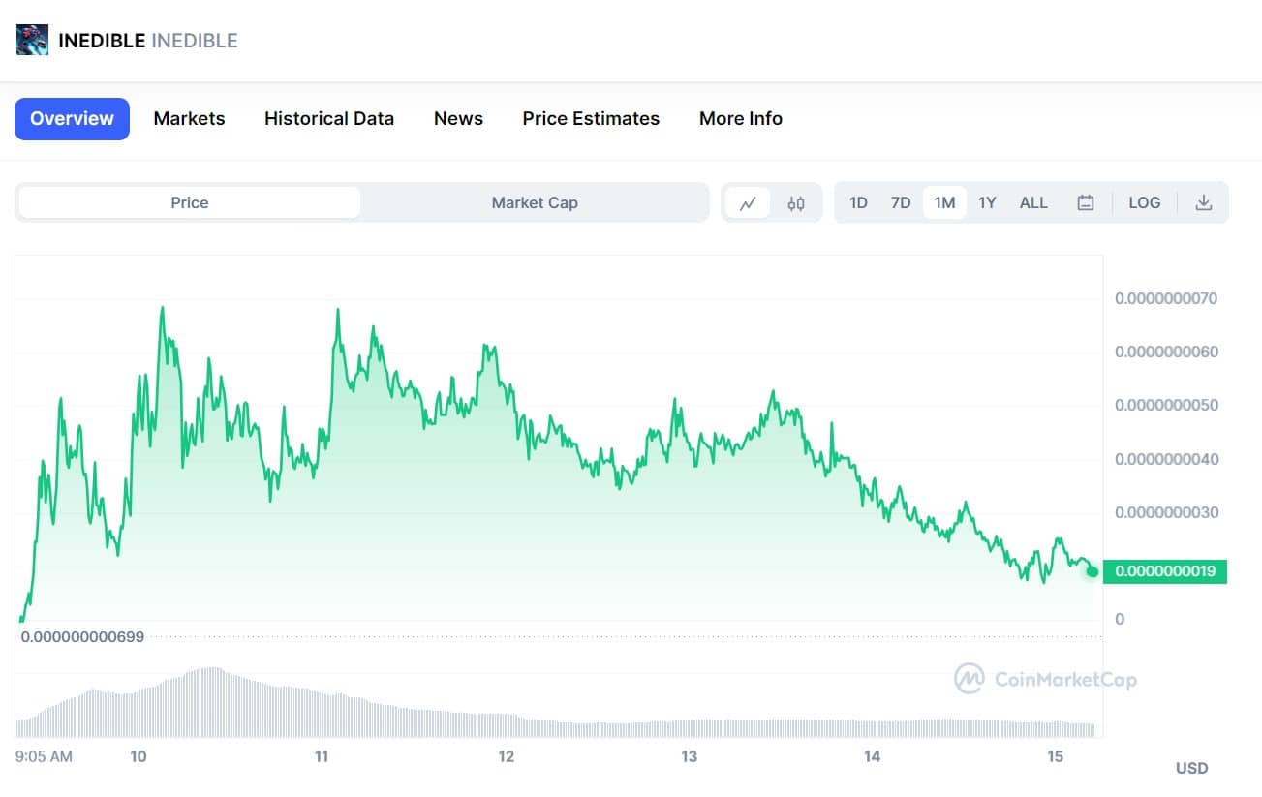Click the gray INEDIBLE ticker symbol
Image resolution: width=1262 pixels, height=797 pixels.
tap(195, 41)
